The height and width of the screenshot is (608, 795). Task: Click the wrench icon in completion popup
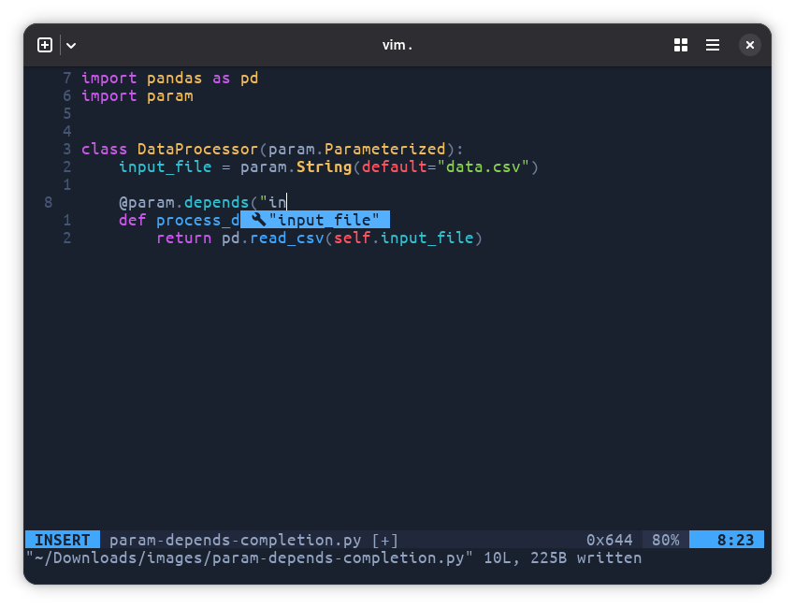258,219
